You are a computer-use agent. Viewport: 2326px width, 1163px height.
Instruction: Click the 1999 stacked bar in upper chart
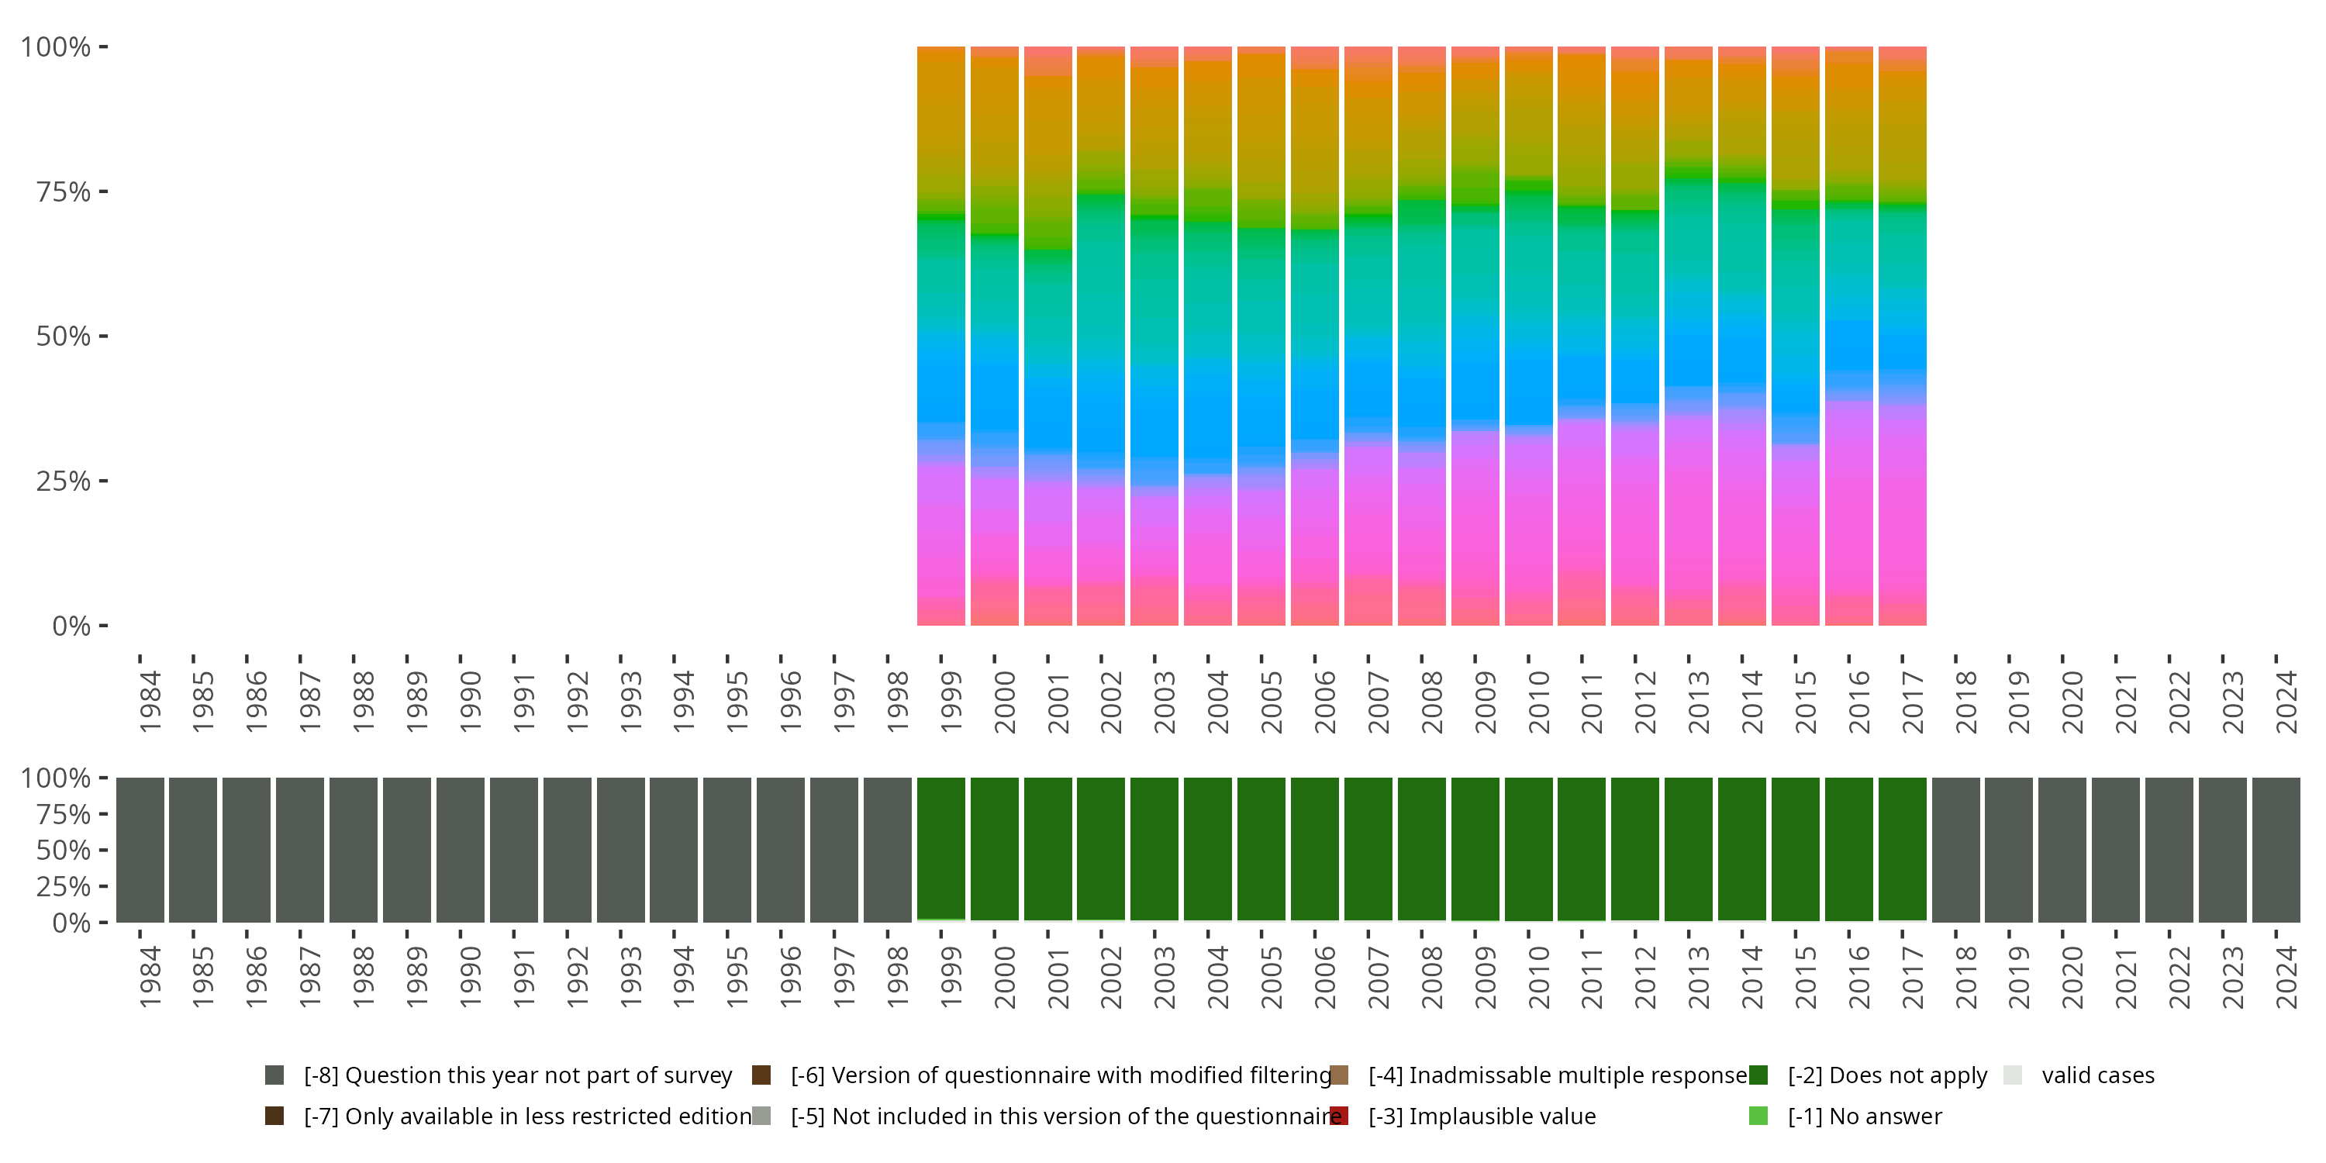941,336
